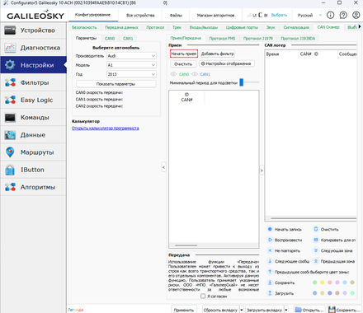Open the Команды terminal section
363x313 pixels.
33,118
